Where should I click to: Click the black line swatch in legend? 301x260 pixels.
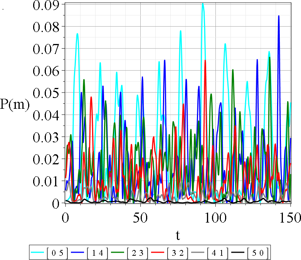pyautogui.click(x=238, y=252)
